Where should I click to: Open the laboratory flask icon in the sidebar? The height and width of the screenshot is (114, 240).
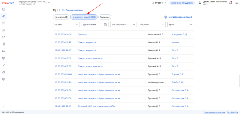tap(4, 44)
